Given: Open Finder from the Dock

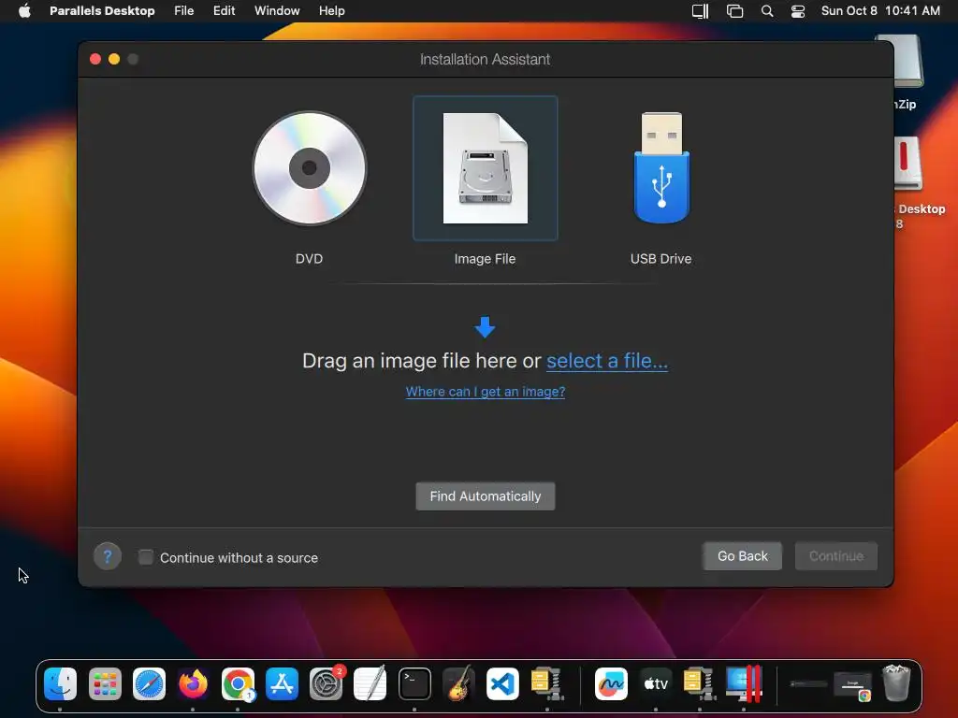Looking at the screenshot, I should (x=61, y=683).
